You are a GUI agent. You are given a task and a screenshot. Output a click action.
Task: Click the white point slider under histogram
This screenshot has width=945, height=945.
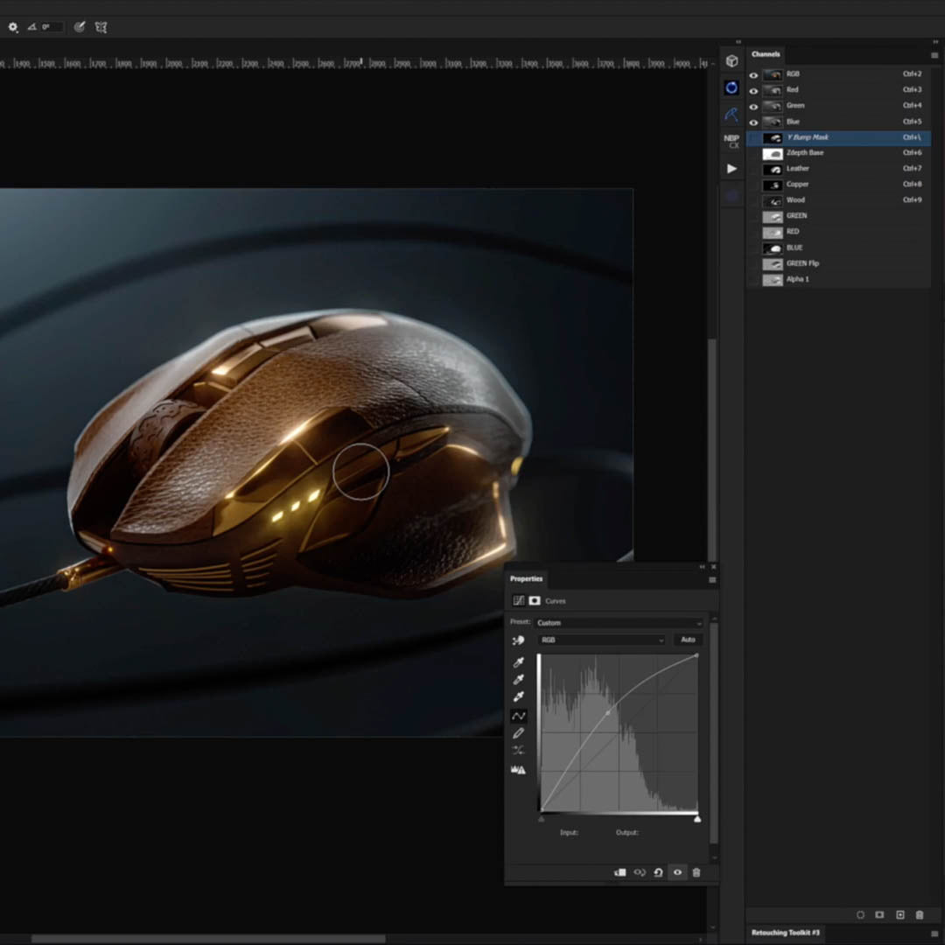(x=697, y=819)
